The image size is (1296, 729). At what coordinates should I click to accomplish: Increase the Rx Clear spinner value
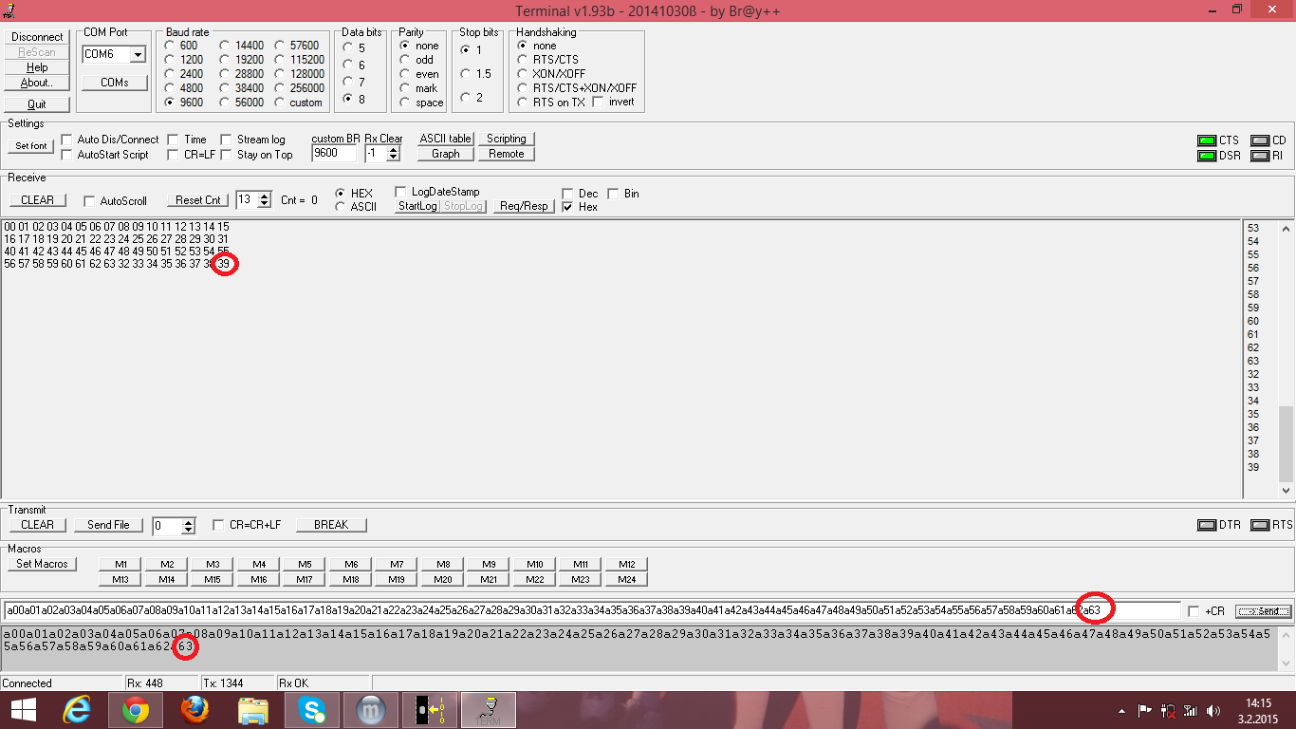393,149
